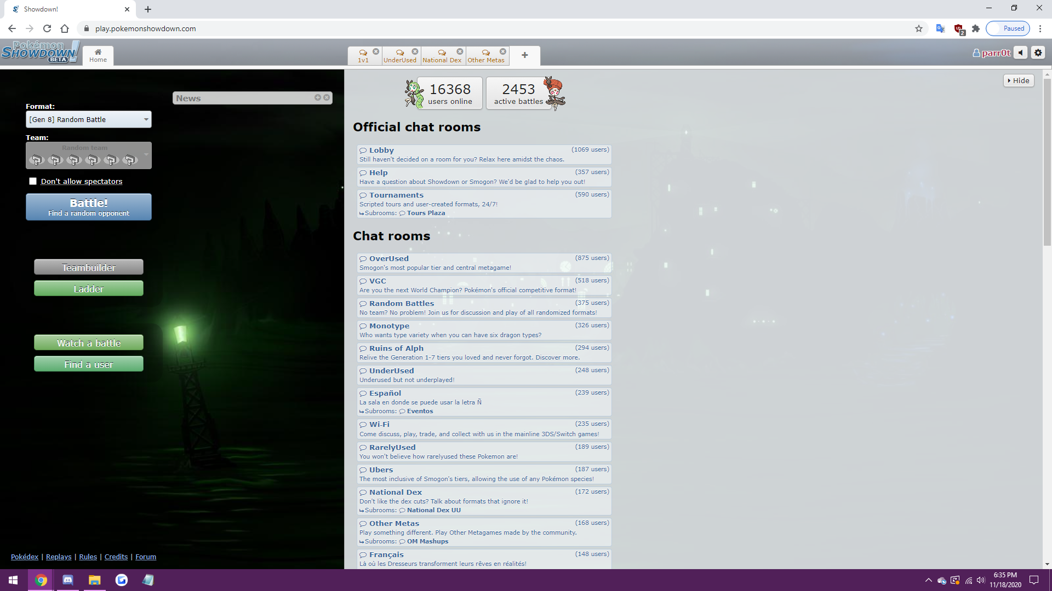
Task: Close the News panel
Action: click(x=327, y=97)
